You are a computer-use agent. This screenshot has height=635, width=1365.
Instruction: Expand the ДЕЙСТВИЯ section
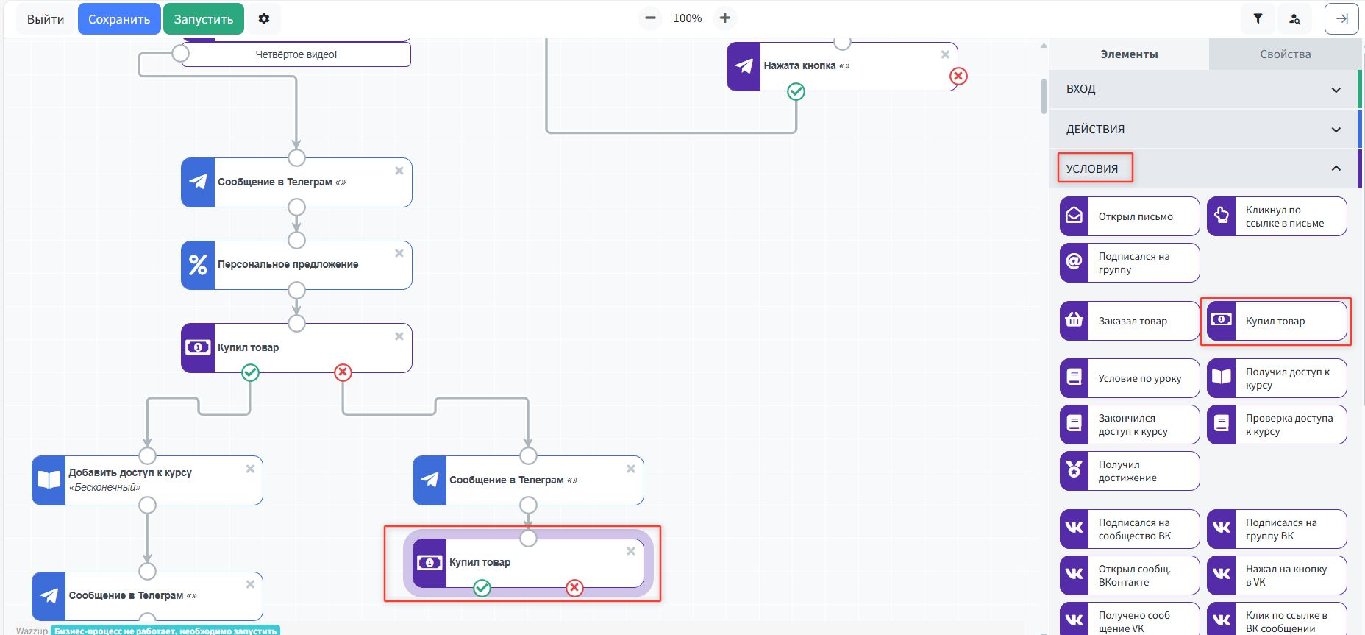pyautogui.click(x=1336, y=130)
